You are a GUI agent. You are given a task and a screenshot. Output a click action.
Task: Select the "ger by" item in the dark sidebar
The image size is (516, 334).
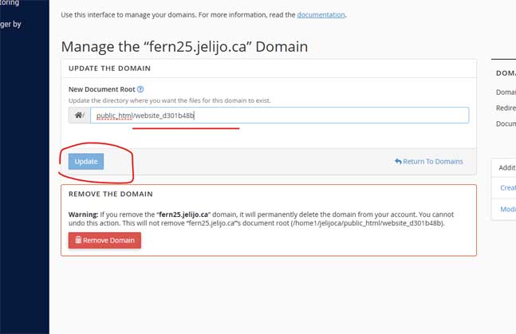10,24
